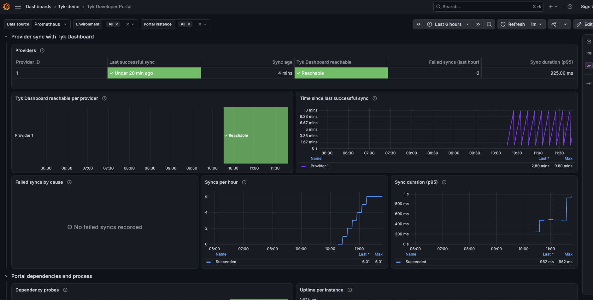The height and width of the screenshot is (300, 593).
Task: Click the Refresh button
Action: coord(513,24)
